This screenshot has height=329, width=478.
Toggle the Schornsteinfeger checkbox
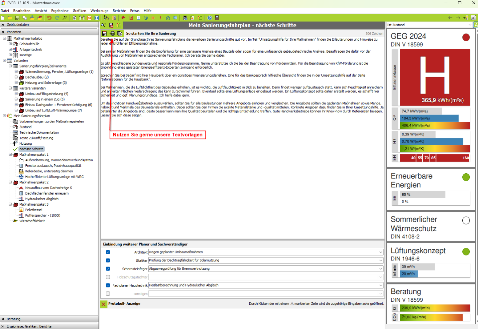[108, 269]
